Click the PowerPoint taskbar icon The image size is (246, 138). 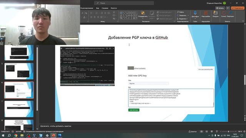(53, 135)
